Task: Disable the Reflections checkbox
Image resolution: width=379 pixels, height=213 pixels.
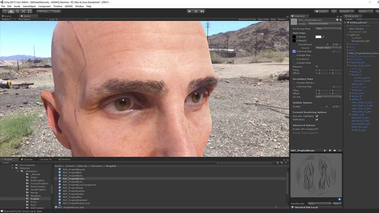Action: [x=317, y=120]
